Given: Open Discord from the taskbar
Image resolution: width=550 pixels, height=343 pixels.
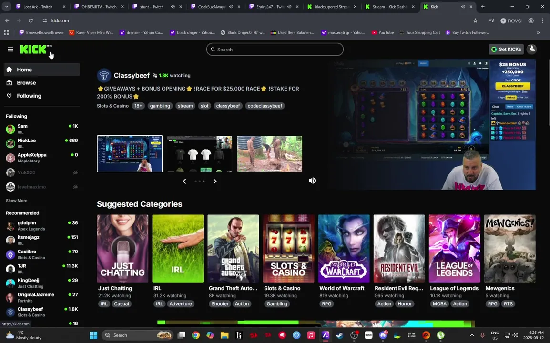Looking at the screenshot, I should [383, 335].
